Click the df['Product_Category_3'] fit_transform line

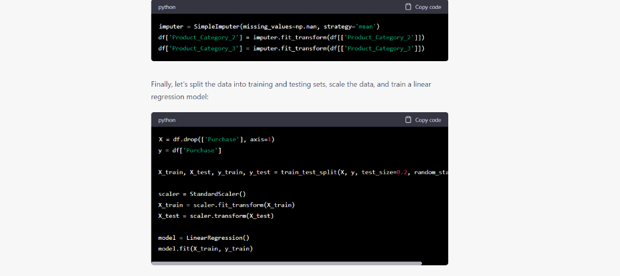click(291, 49)
